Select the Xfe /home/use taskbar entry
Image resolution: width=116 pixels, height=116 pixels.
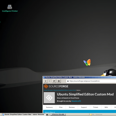pyautogui.click(x=103, y=115)
